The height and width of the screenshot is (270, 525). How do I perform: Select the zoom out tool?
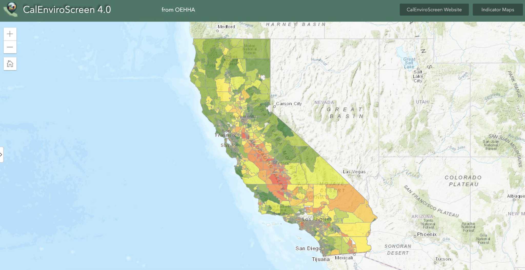10,47
